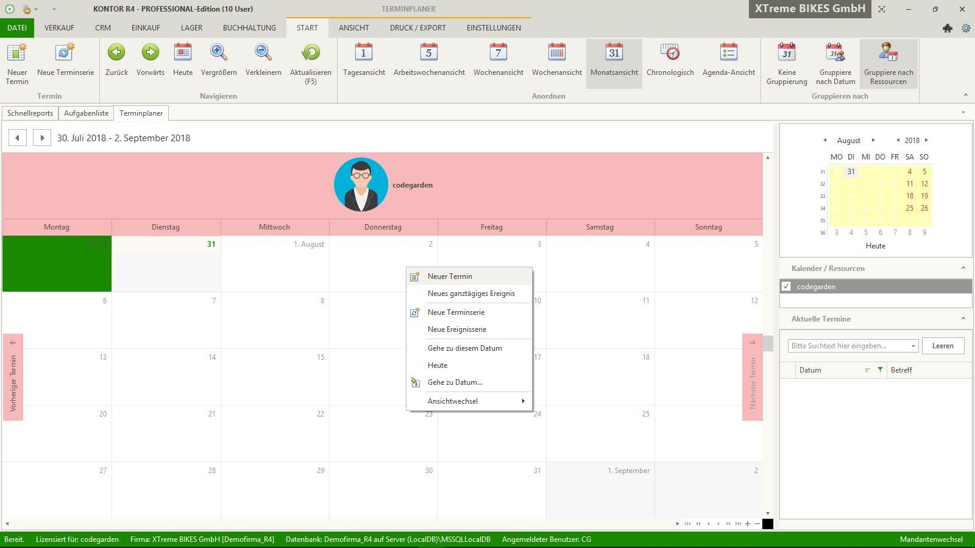Choose Neues ganztägiges Ereignis from context menu
The width and height of the screenshot is (975, 548).
click(x=471, y=293)
